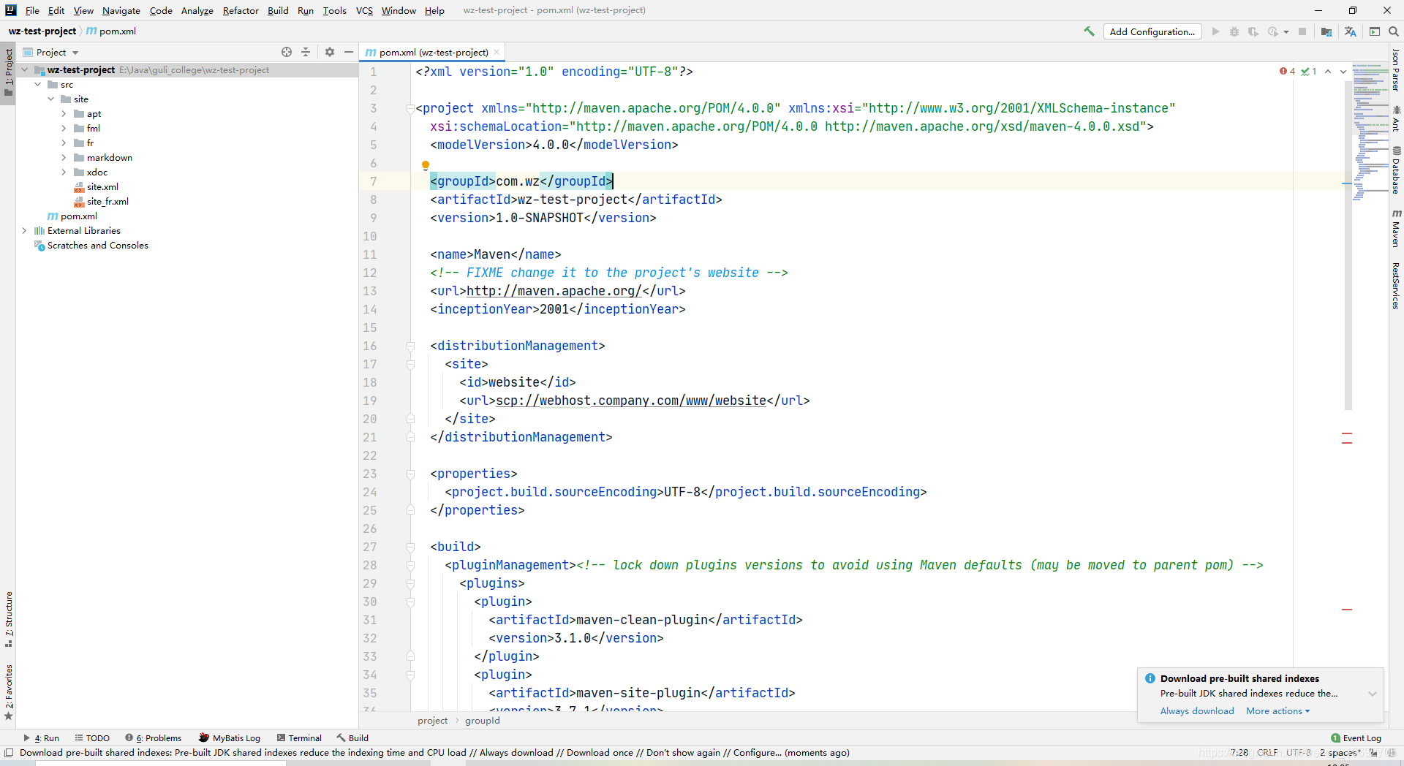Open the Json Parser tool window

click(x=1396, y=70)
